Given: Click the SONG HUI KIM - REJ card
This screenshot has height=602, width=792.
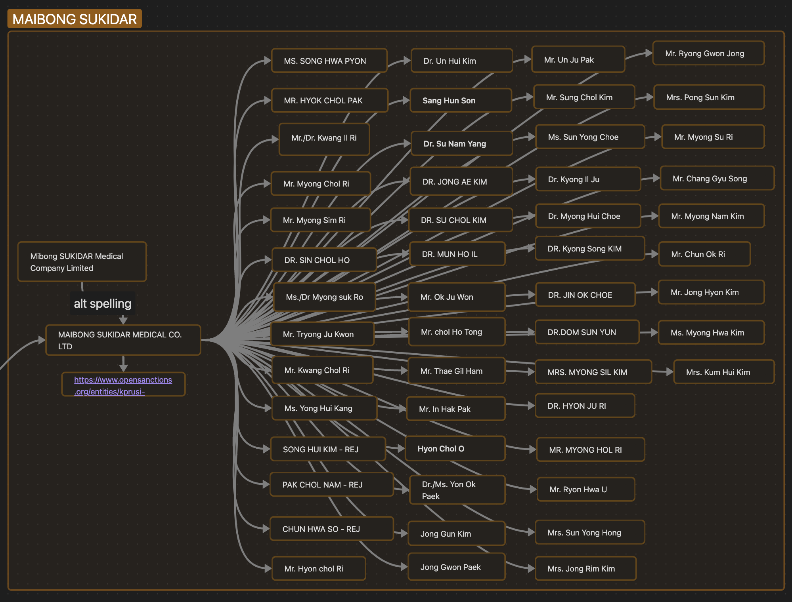Looking at the screenshot, I should [x=327, y=449].
